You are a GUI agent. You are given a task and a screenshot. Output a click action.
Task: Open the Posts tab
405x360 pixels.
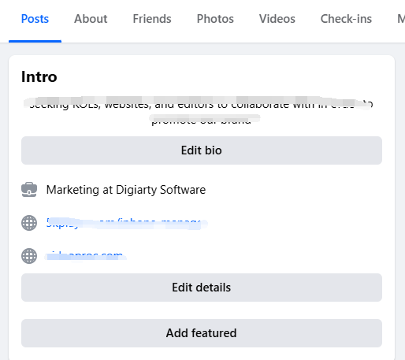pos(35,19)
